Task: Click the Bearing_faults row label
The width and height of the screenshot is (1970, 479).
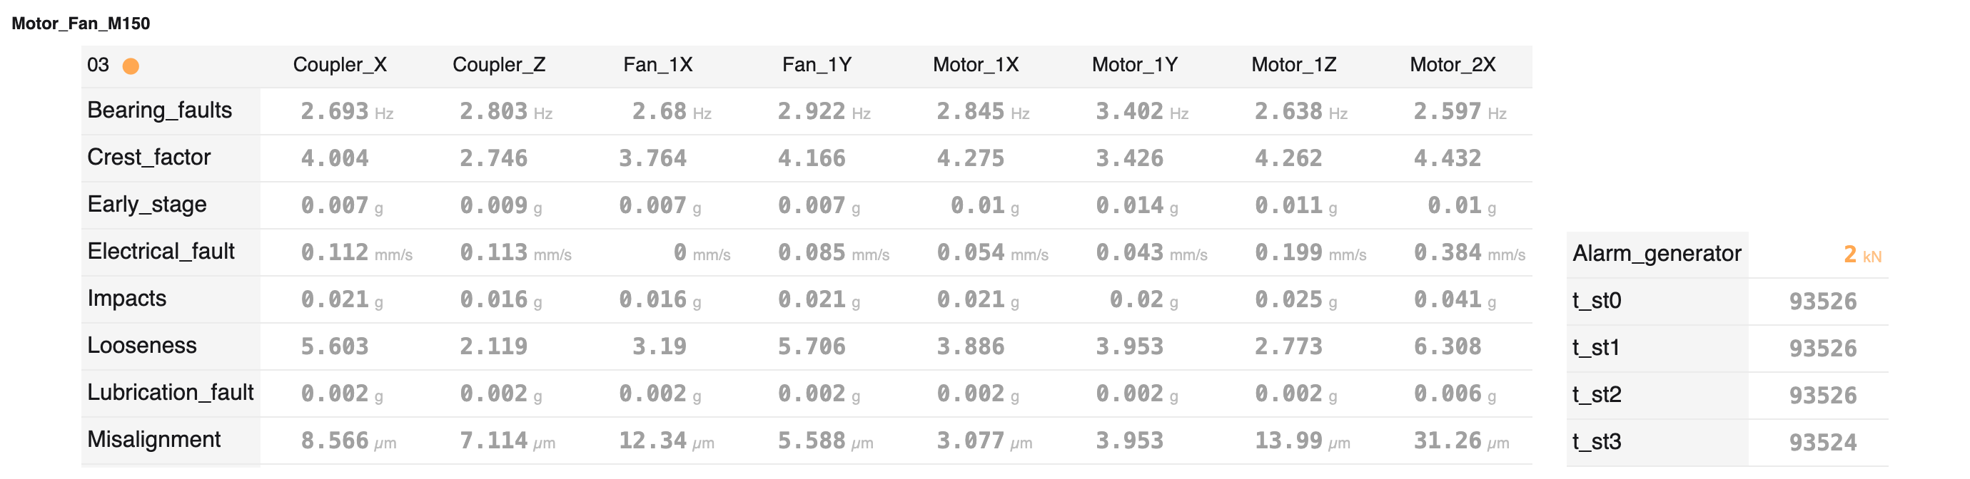Action: [x=160, y=110]
